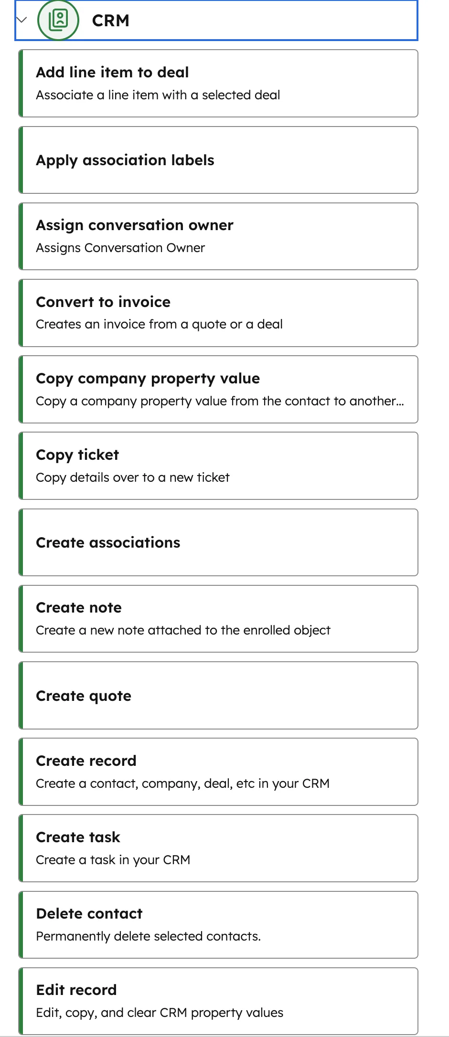This screenshot has width=449, height=1037.
Task: Collapse the CRM actions section
Action: [x=21, y=20]
